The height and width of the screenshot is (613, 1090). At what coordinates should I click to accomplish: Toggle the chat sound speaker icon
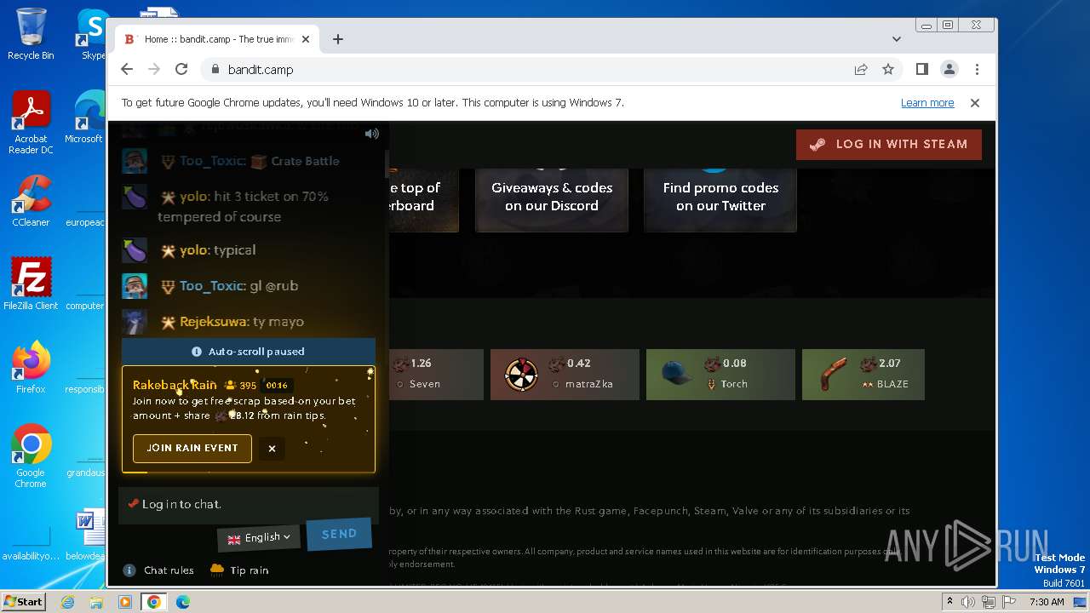click(x=371, y=134)
